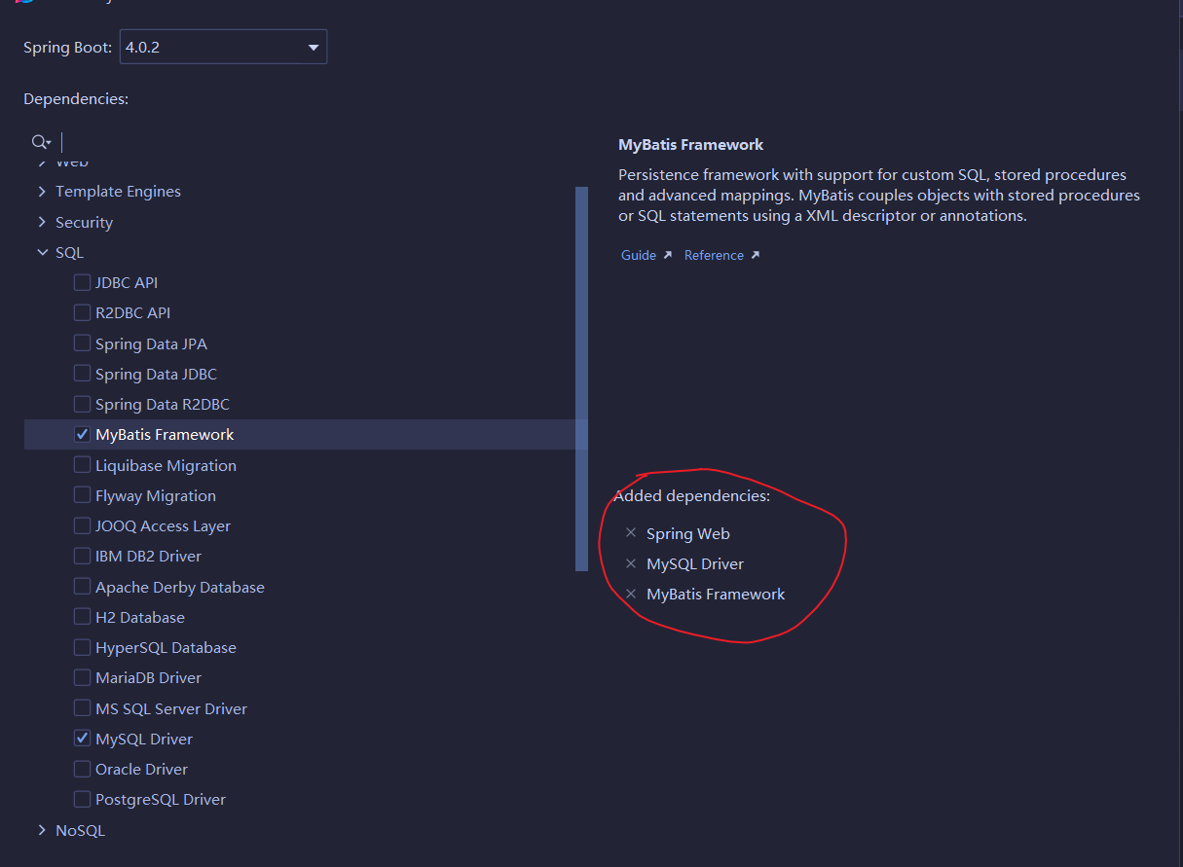Select IBM DB2 Driver checkbox
The width and height of the screenshot is (1183, 867).
[x=83, y=556]
